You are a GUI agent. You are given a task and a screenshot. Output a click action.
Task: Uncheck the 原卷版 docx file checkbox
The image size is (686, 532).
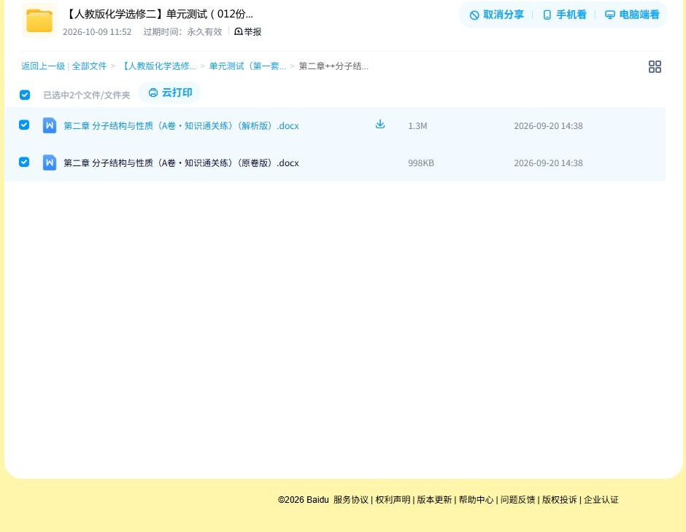(x=24, y=162)
